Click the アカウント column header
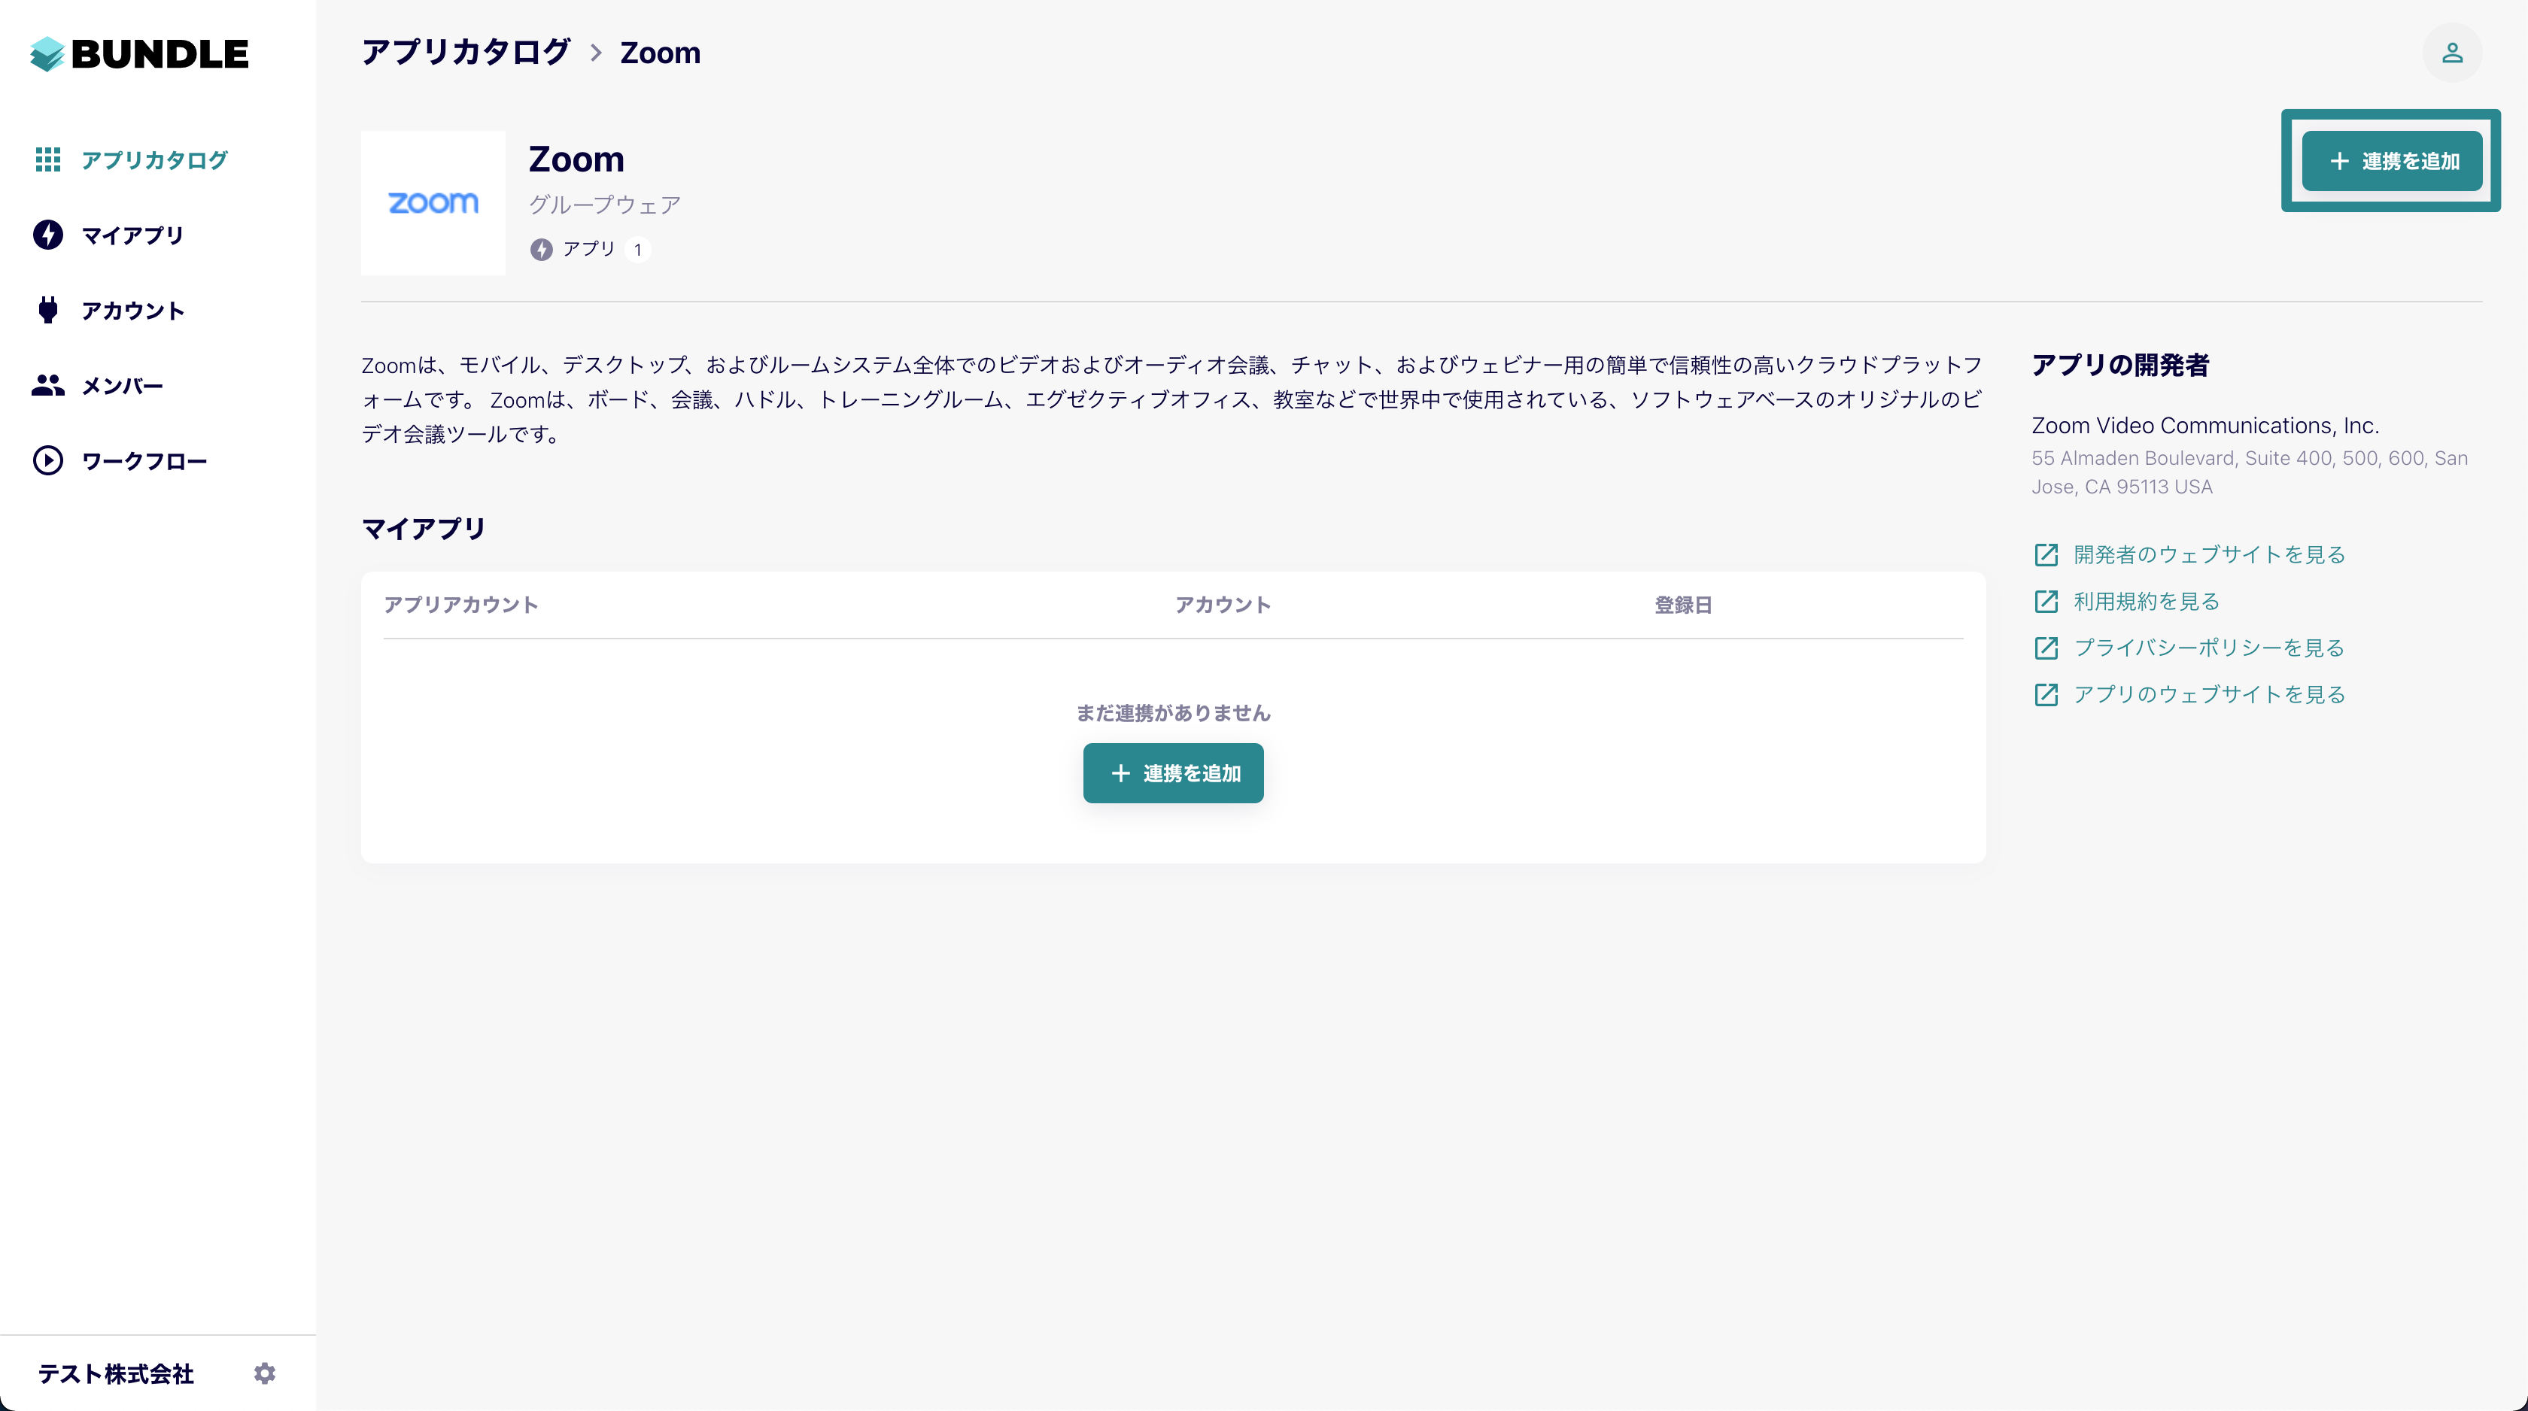Image resolution: width=2528 pixels, height=1411 pixels. (x=1224, y=605)
